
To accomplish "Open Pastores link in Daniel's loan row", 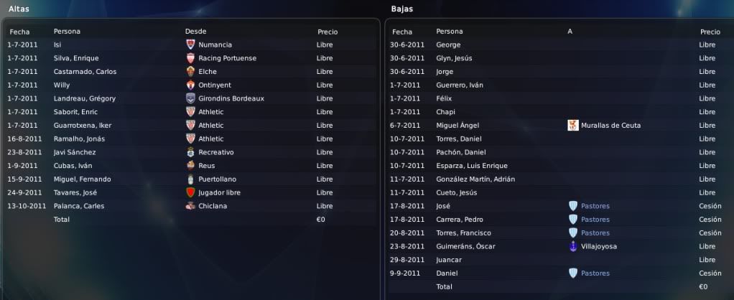I will pyautogui.click(x=595, y=273).
